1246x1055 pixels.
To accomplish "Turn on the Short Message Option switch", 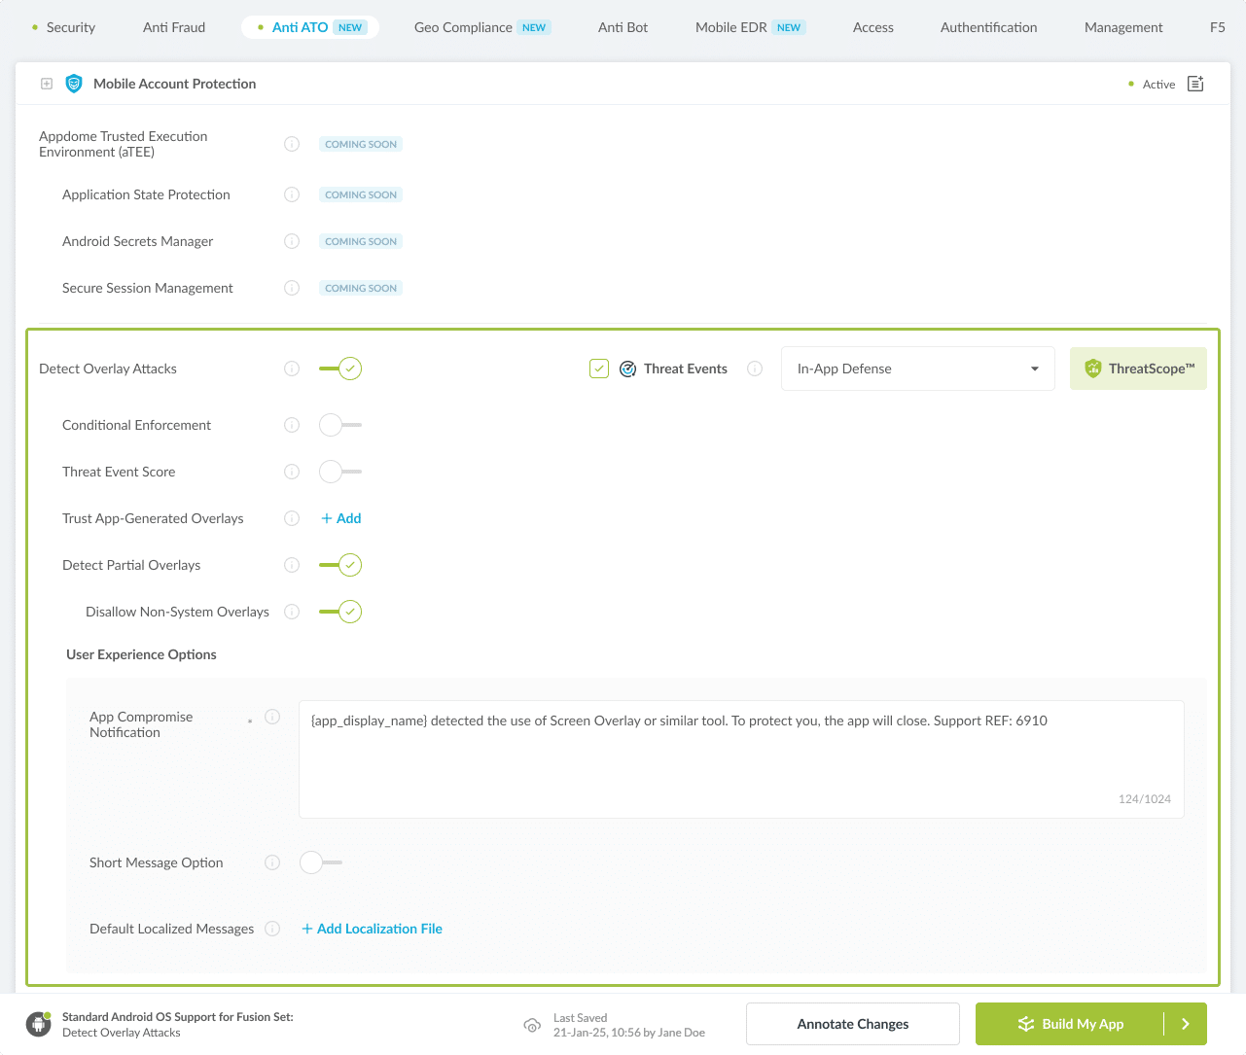I will click(x=321, y=862).
